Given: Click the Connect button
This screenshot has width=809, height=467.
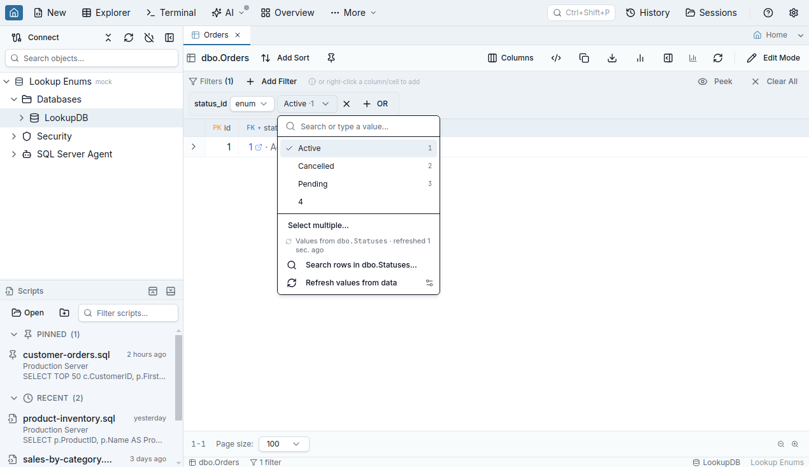Looking at the screenshot, I should point(36,38).
